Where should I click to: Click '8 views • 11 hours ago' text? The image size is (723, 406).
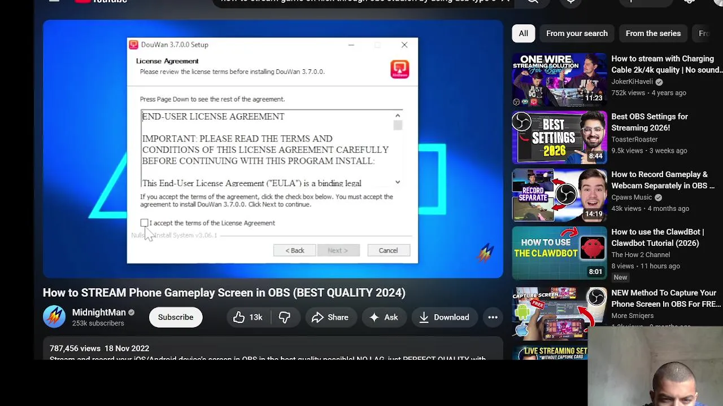(646, 266)
